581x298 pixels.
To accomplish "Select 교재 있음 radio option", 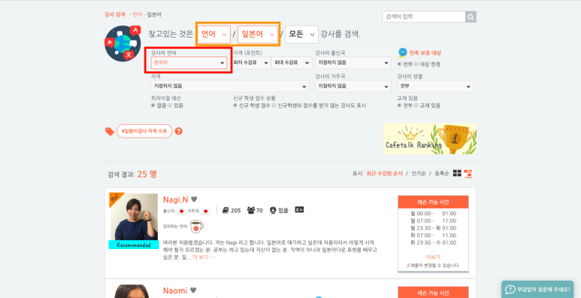I will coord(416,105).
